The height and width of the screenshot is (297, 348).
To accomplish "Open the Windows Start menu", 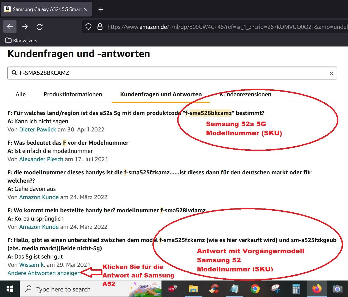I will click(10, 289).
